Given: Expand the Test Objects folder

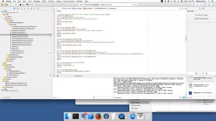Looking at the screenshot, I should click(x=4, y=67).
